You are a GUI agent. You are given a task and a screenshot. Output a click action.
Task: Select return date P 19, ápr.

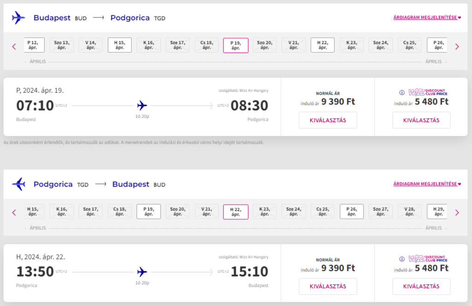pyautogui.click(x=149, y=212)
